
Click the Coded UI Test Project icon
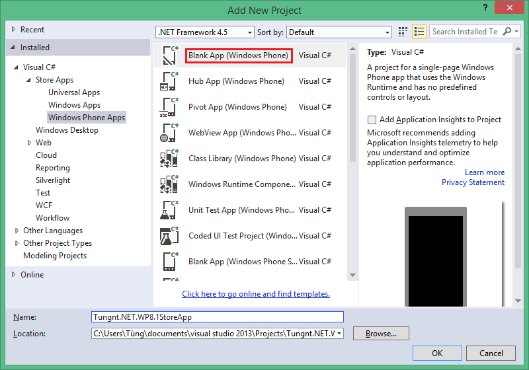169,236
